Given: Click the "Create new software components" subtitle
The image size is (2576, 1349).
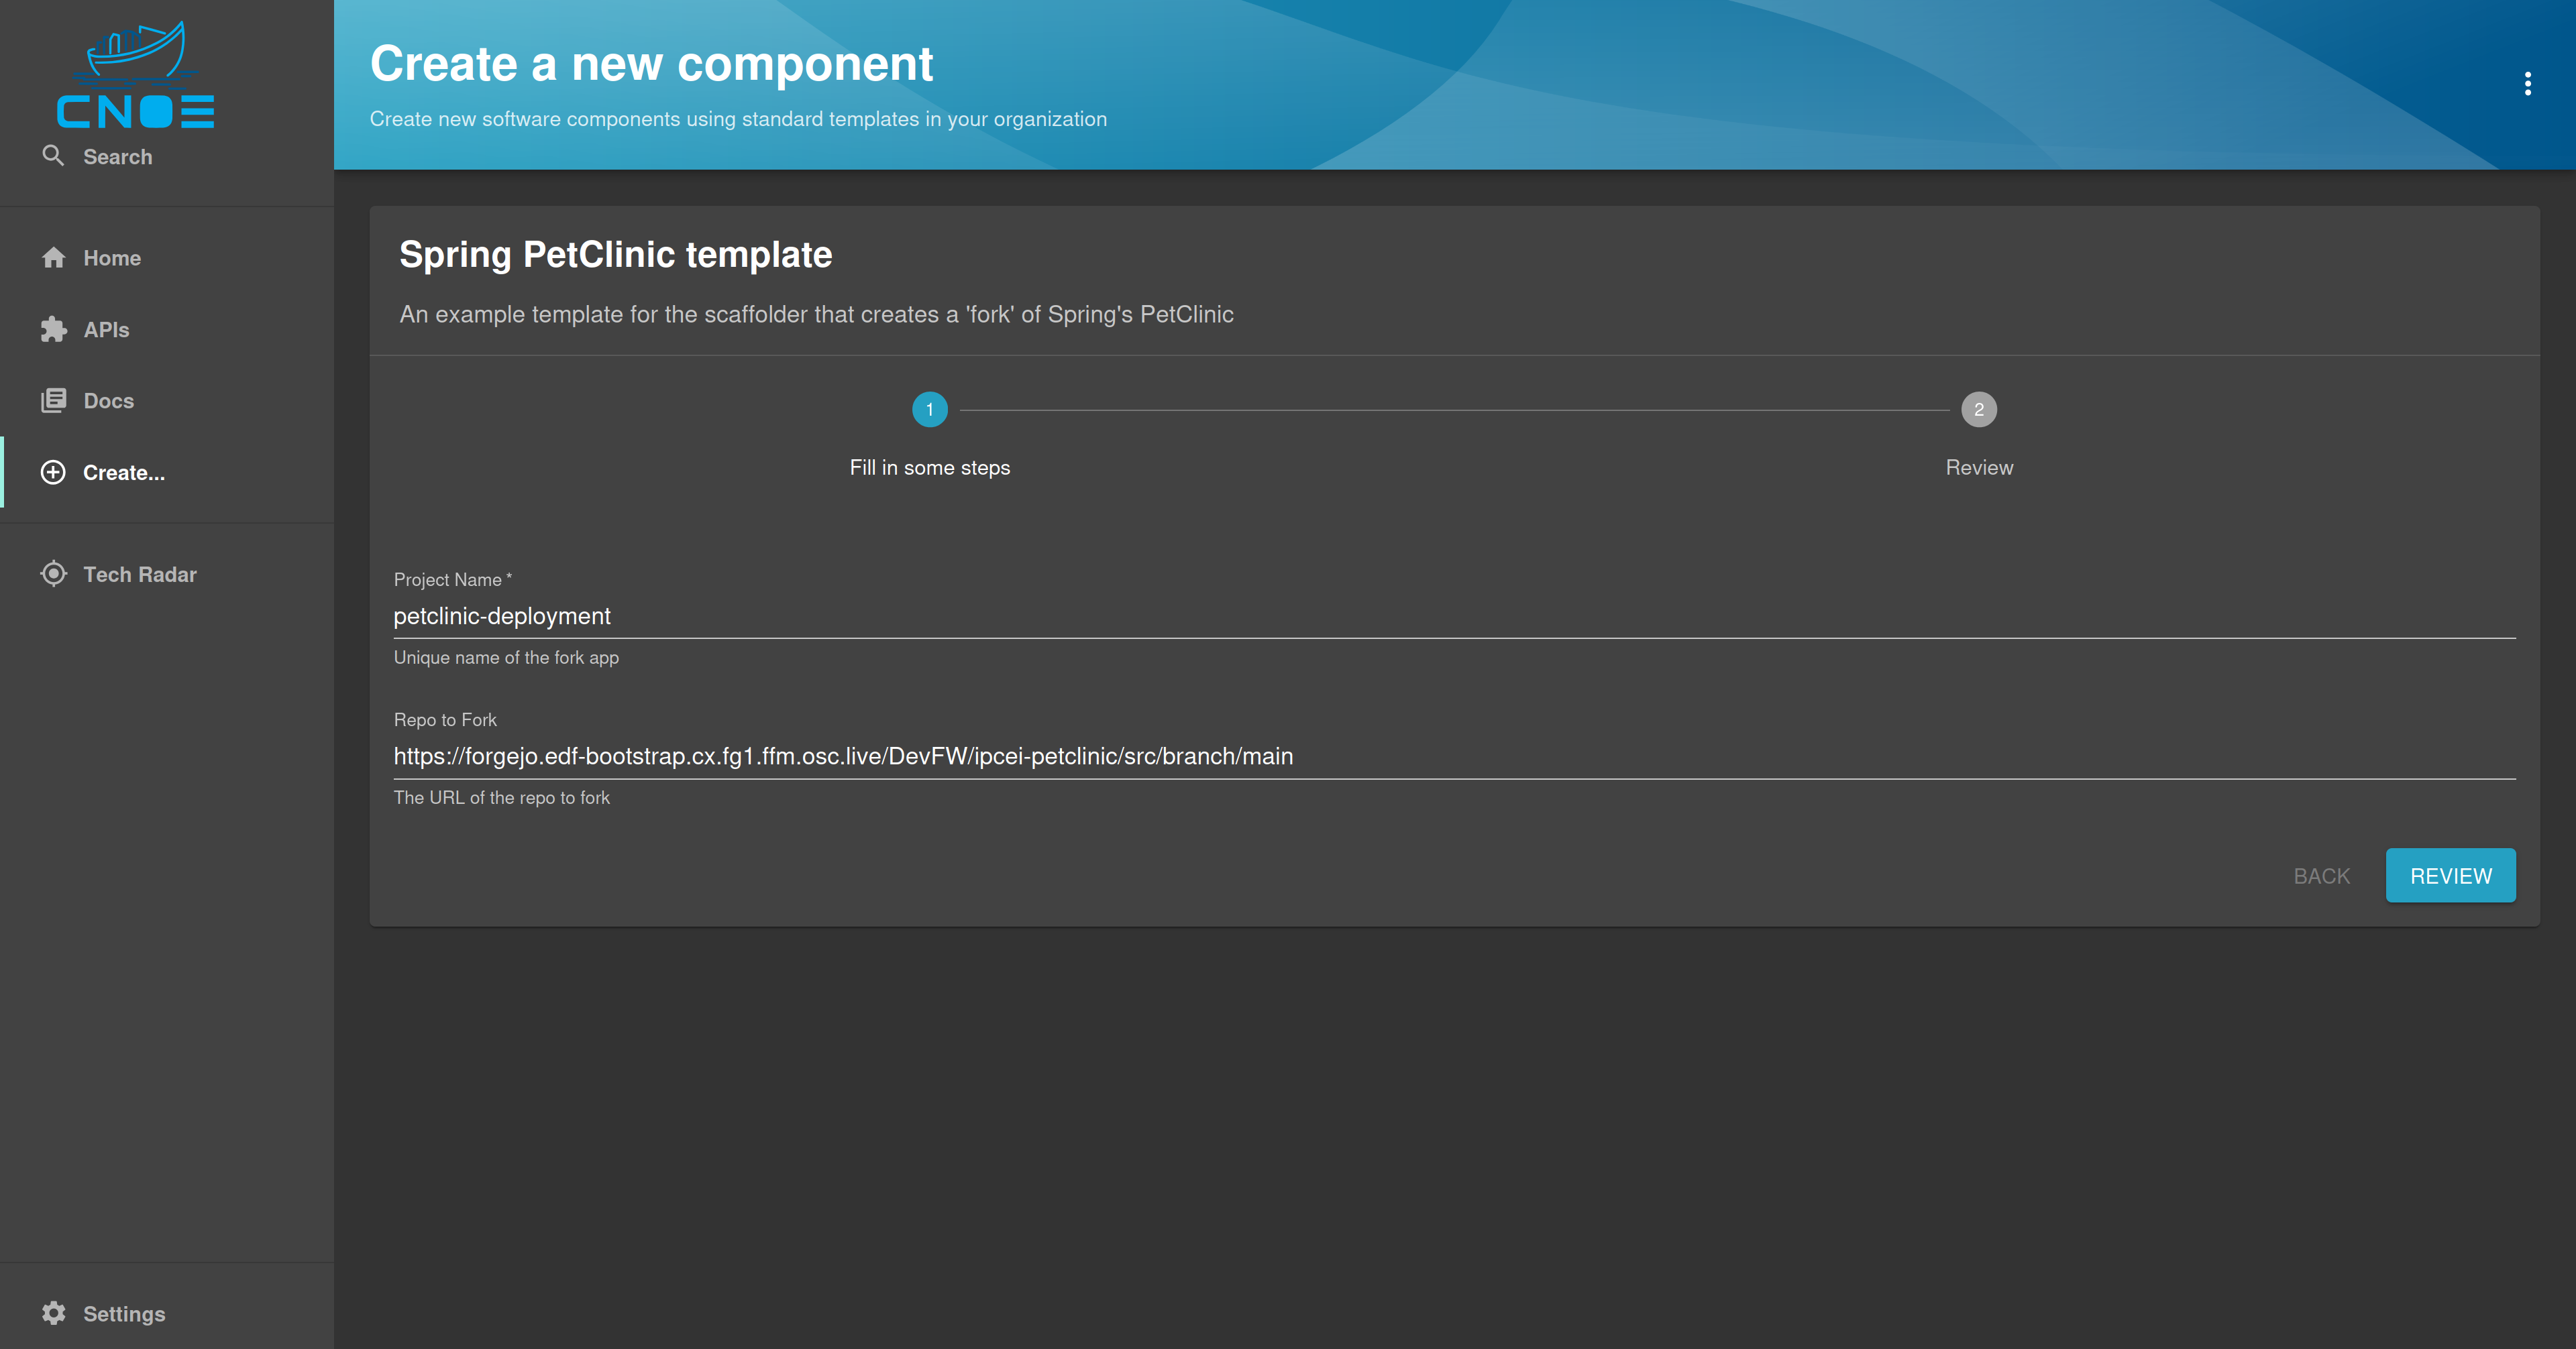Looking at the screenshot, I should coord(738,119).
